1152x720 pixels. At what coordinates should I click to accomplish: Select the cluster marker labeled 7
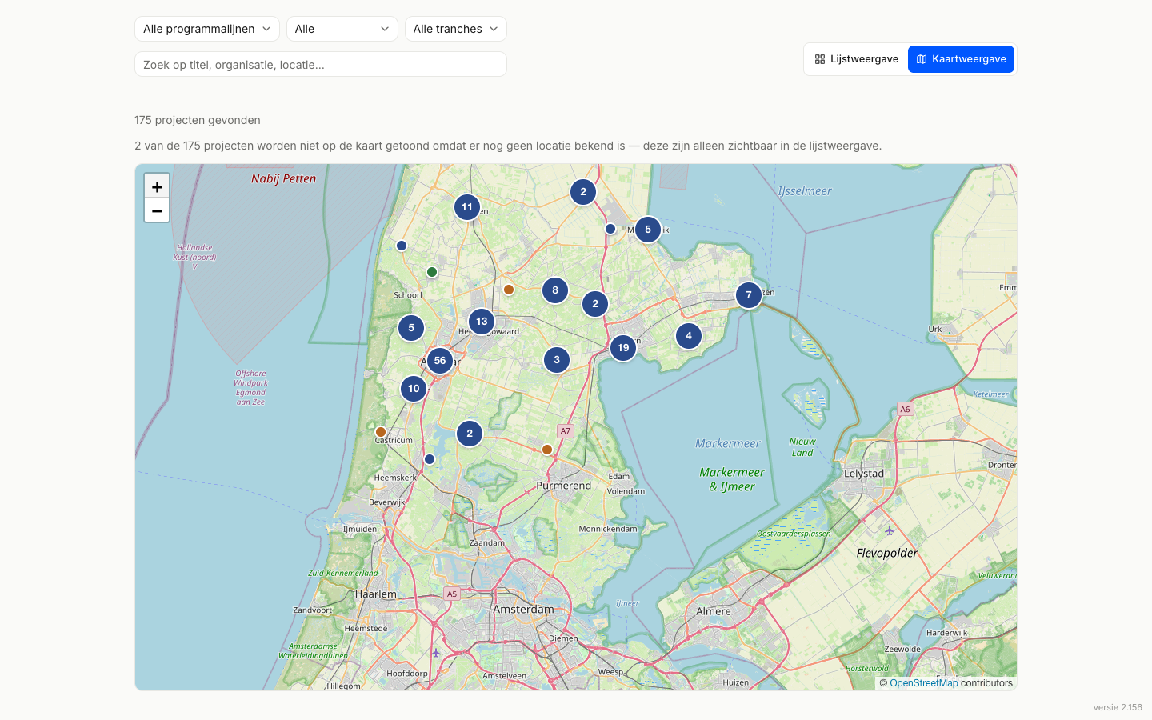tap(749, 295)
